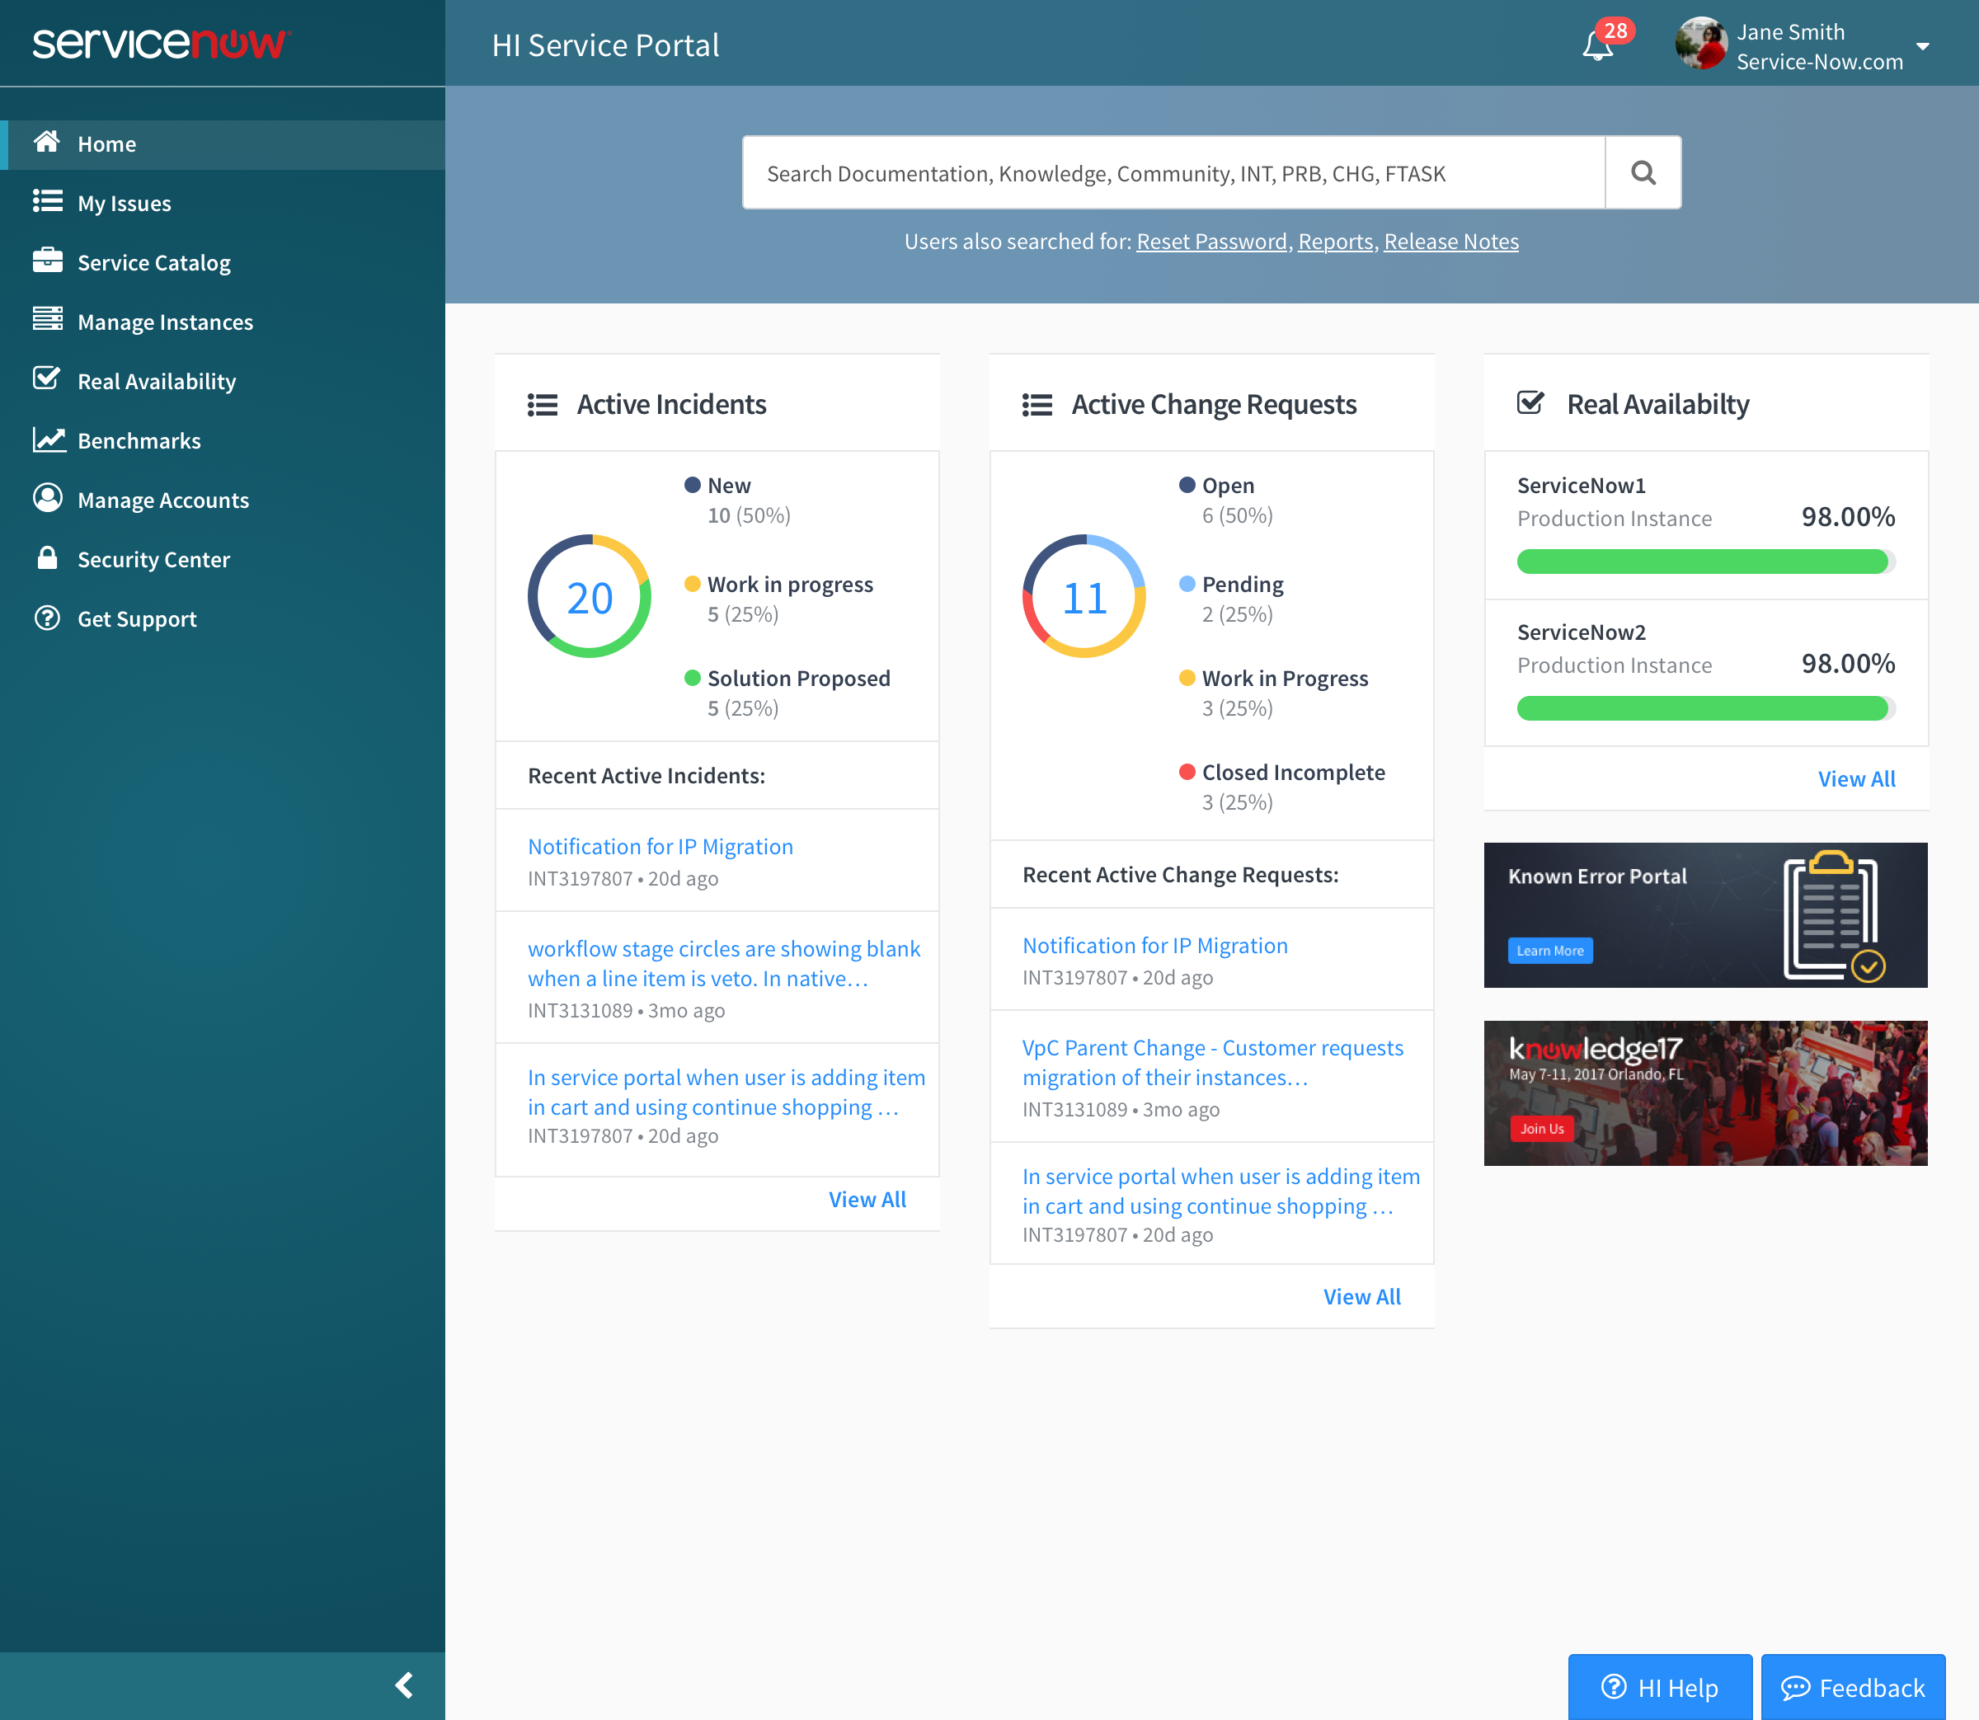This screenshot has width=1979, height=1720.
Task: Click the Security Center lock icon
Action: [x=47, y=557]
